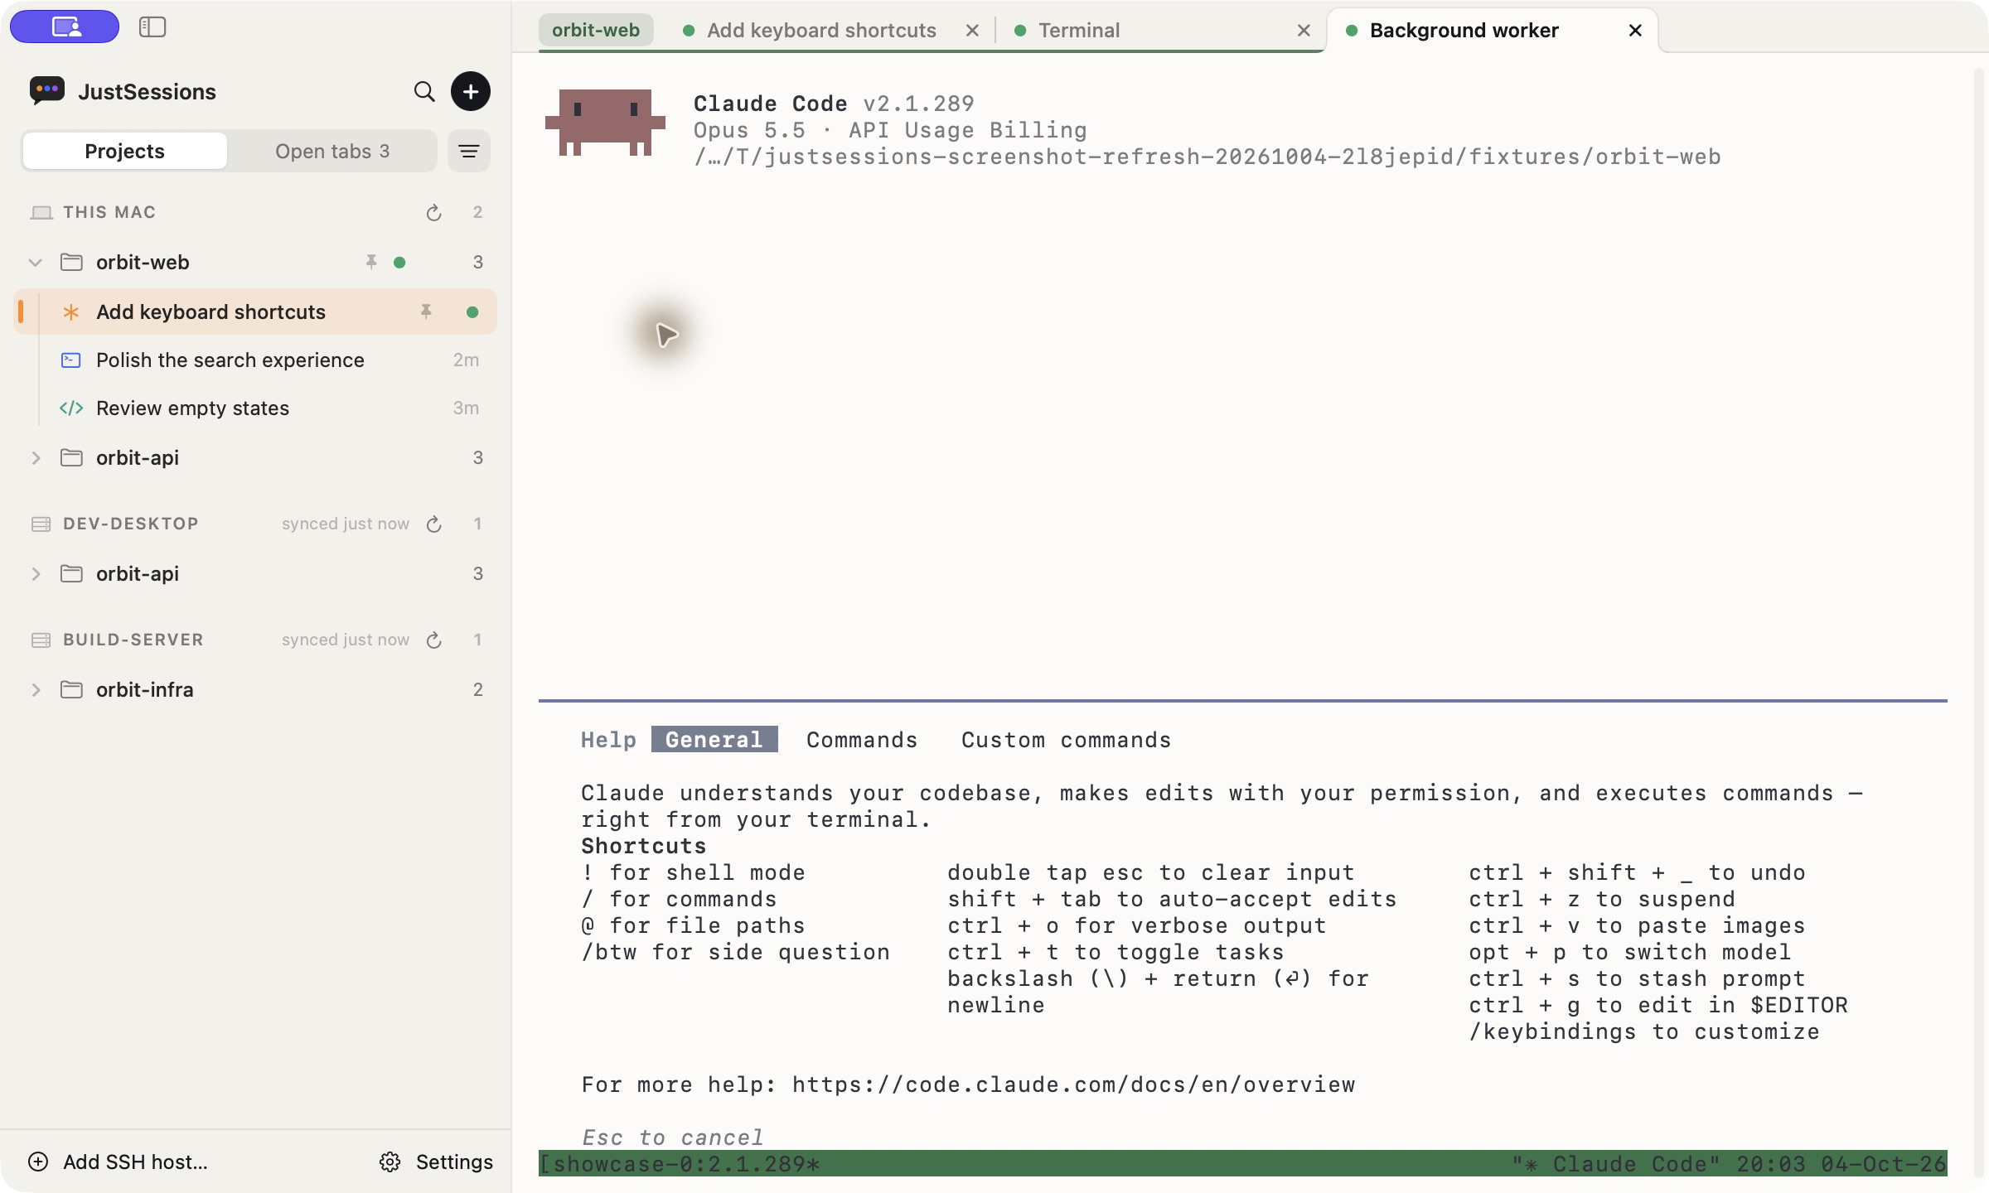Refresh BUILD-SERVER sync
Image resolution: width=1989 pixels, height=1193 pixels.
[433, 640]
